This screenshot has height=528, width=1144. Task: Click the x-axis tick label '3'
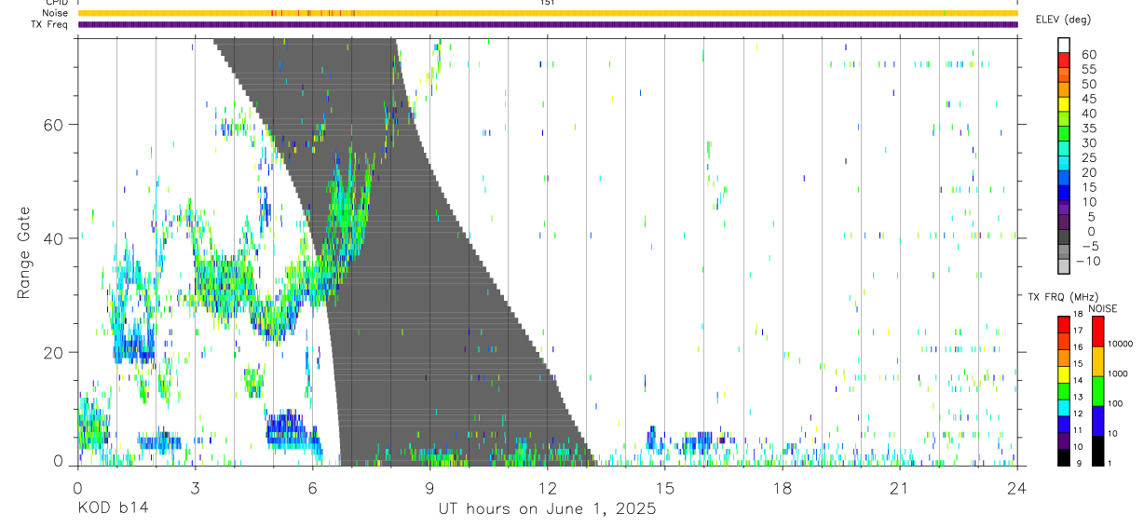pos(195,487)
